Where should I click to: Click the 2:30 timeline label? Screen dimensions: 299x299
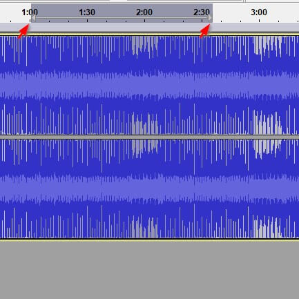[x=202, y=12]
